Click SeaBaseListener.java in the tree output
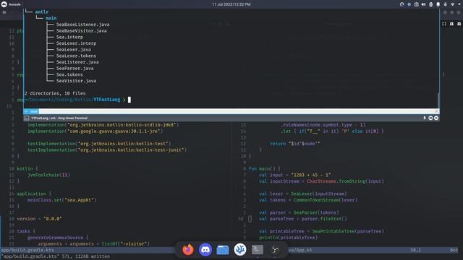The height and width of the screenshot is (260, 463). (x=82, y=25)
